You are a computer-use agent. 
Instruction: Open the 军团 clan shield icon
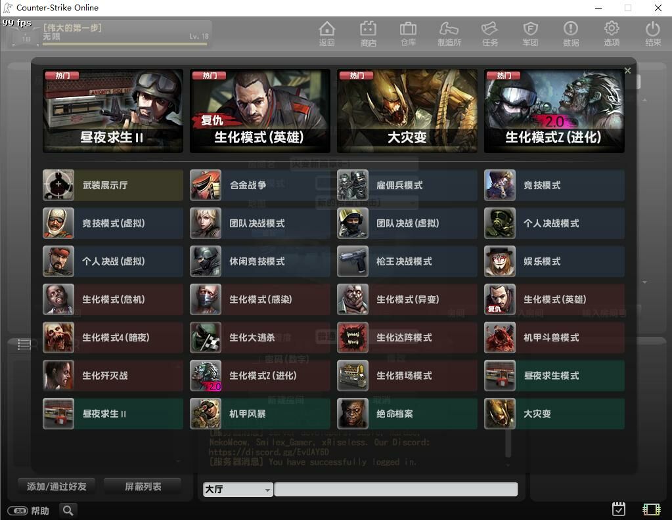coord(530,33)
